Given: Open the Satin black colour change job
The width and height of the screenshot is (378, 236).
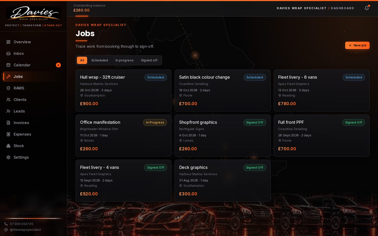Looking at the screenshot, I should pos(223,90).
